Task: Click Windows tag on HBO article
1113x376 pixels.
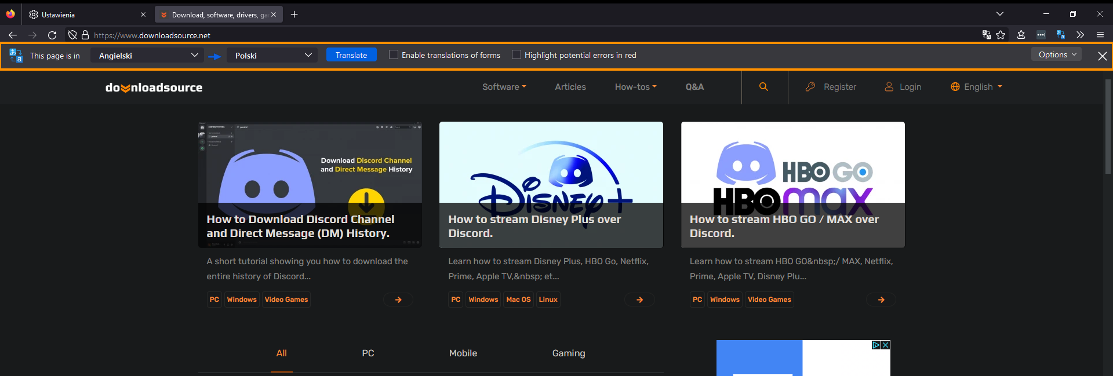Action: click(725, 300)
